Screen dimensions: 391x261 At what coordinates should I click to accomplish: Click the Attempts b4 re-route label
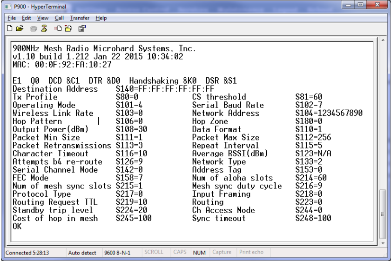tap(57, 162)
